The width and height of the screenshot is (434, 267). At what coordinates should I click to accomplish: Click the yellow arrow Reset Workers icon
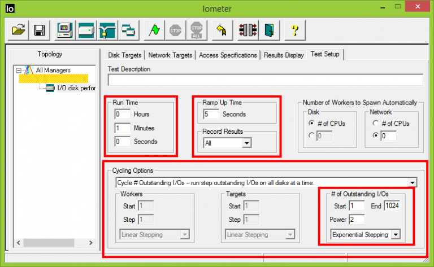[221, 30]
